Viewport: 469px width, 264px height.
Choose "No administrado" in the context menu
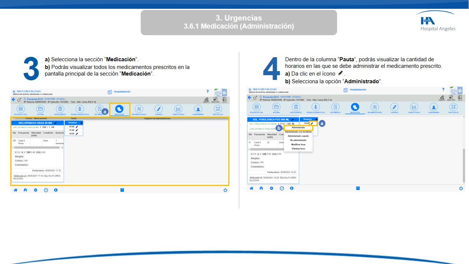point(298,140)
